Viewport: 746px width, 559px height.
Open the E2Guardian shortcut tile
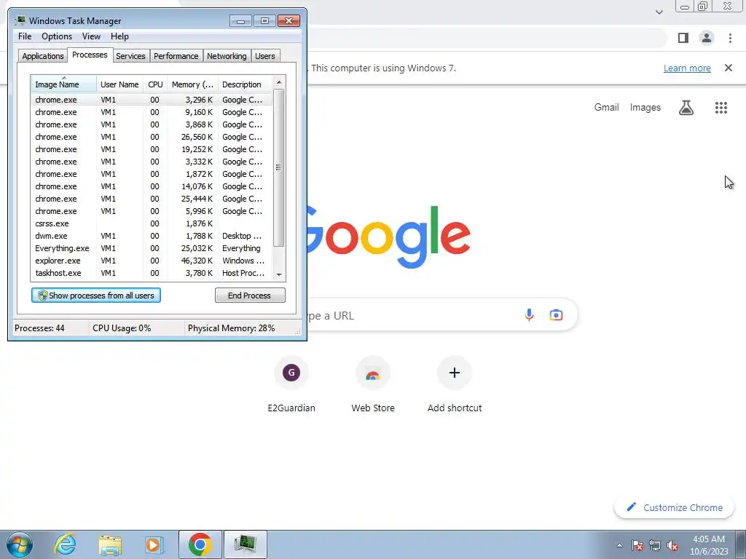[291, 386]
